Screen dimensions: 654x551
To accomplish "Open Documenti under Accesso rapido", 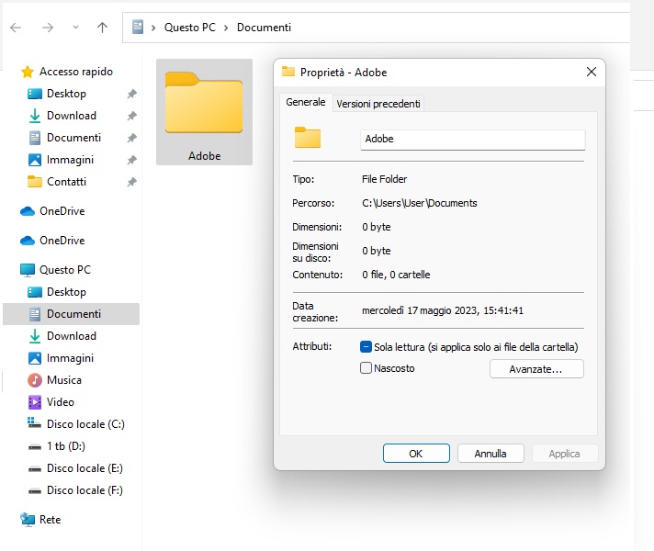I will click(x=73, y=138).
